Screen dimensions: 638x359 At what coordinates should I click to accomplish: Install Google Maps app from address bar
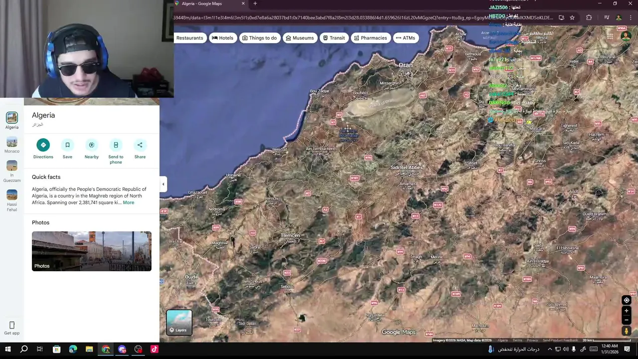pyautogui.click(x=561, y=17)
